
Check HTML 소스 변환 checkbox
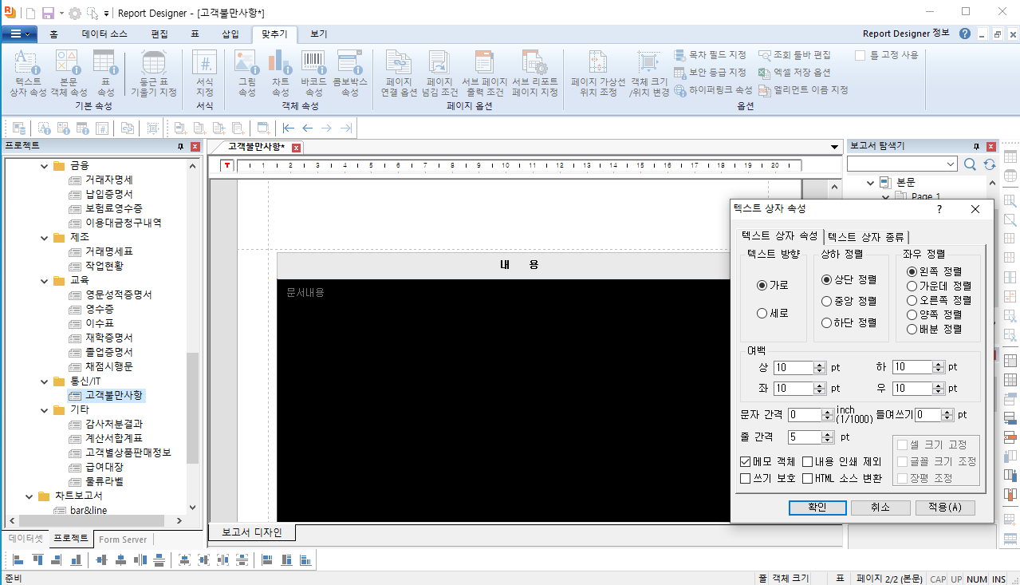pos(808,478)
